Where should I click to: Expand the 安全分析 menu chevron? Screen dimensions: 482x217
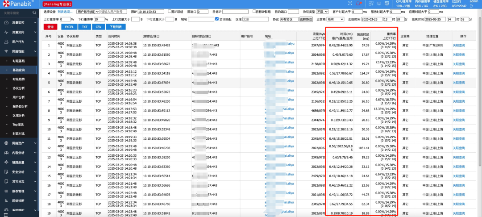(x=35, y=172)
